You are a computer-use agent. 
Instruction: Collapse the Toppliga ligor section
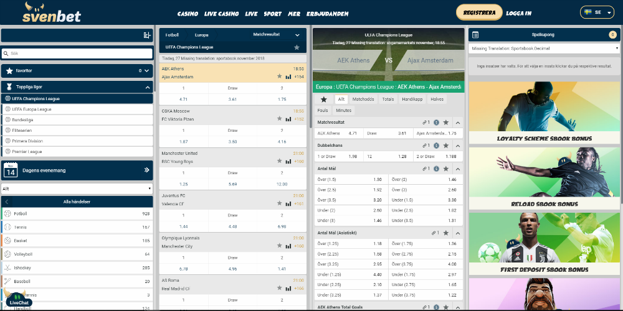(148, 87)
